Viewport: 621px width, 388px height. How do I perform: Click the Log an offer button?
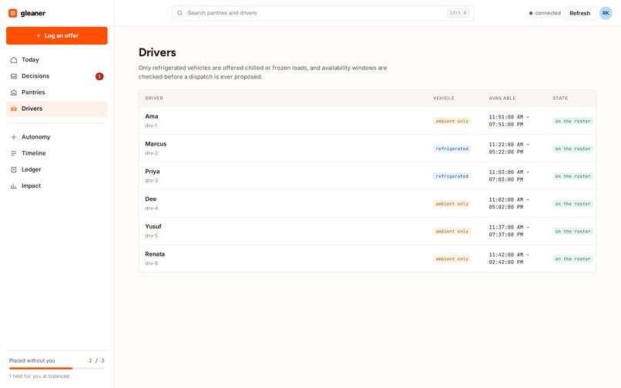(x=57, y=35)
